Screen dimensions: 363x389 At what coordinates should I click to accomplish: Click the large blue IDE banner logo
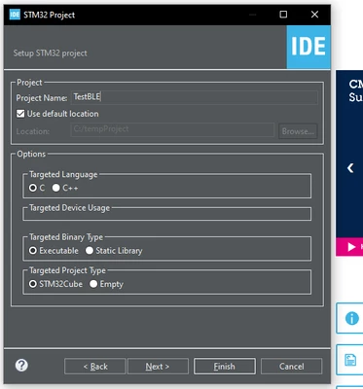[x=309, y=47]
